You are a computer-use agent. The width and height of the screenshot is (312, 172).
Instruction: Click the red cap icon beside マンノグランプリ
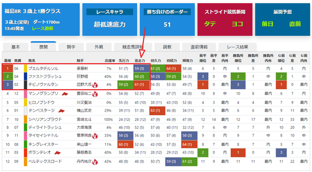click(x=65, y=94)
